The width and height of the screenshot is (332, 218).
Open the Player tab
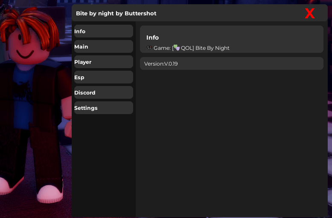(104, 62)
